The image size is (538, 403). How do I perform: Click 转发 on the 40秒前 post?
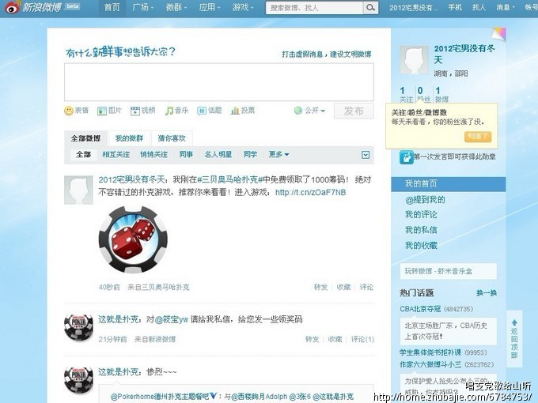(x=320, y=287)
